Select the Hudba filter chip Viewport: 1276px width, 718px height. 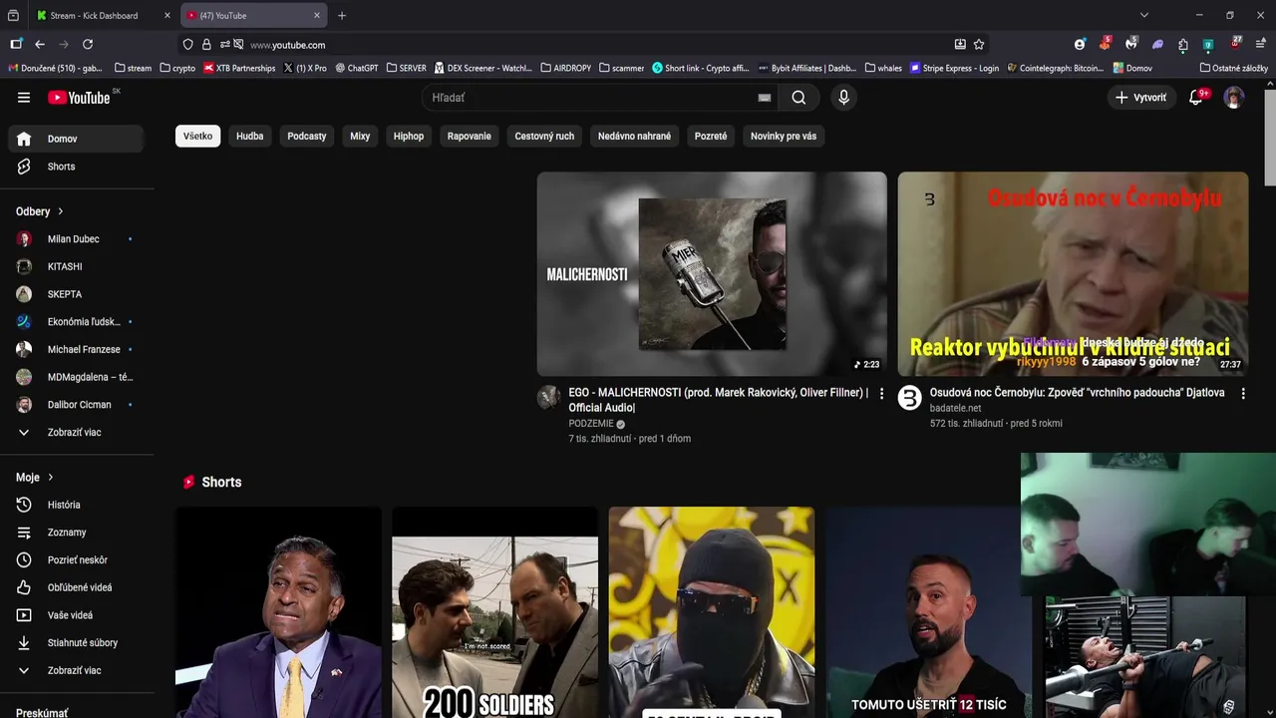pyautogui.click(x=250, y=136)
